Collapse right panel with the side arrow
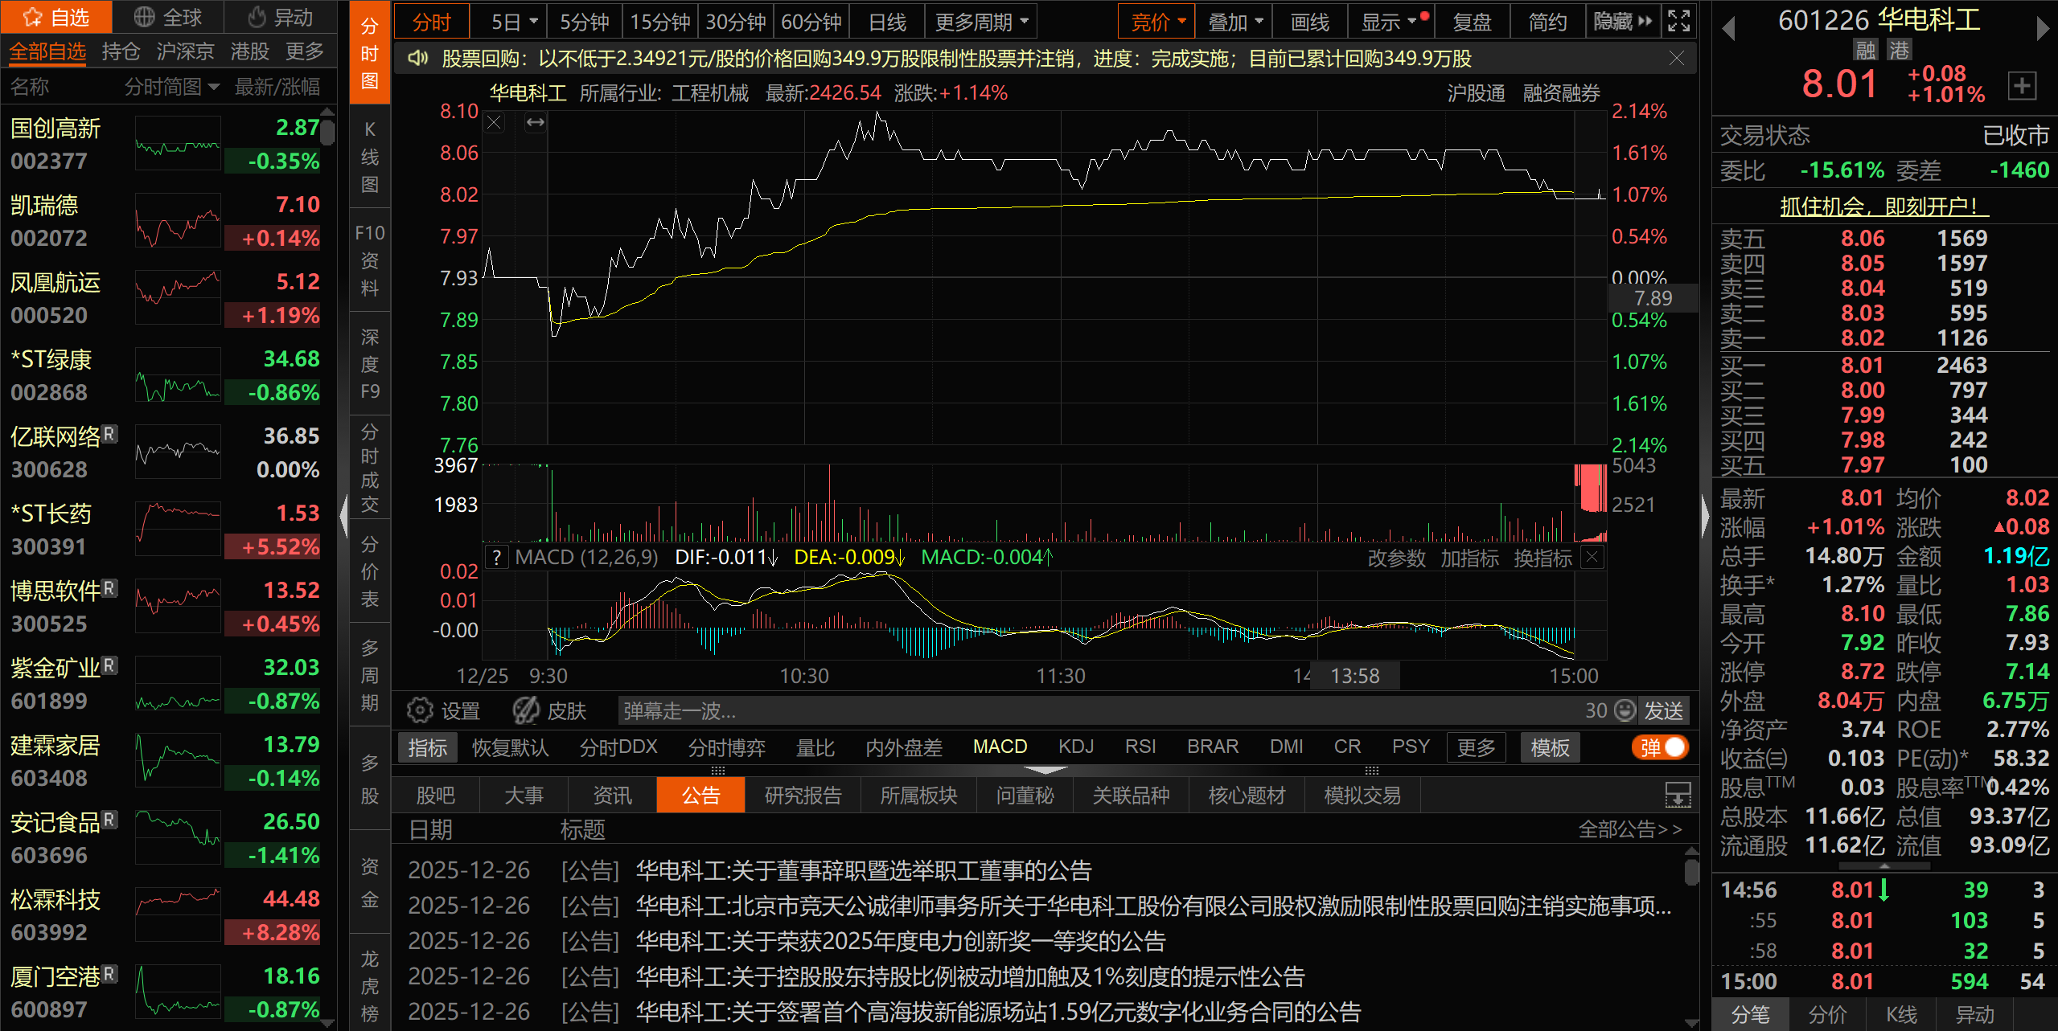The height and width of the screenshot is (1031, 2058). tap(1705, 516)
